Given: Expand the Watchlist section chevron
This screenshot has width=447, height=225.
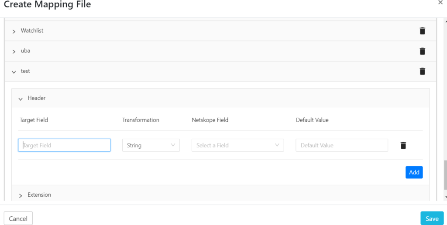Looking at the screenshot, I should coord(14,31).
